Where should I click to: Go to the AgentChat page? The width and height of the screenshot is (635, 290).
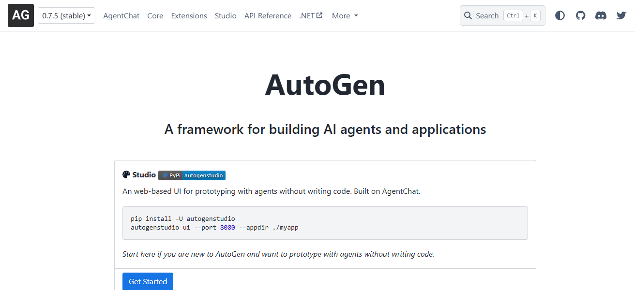point(121,15)
